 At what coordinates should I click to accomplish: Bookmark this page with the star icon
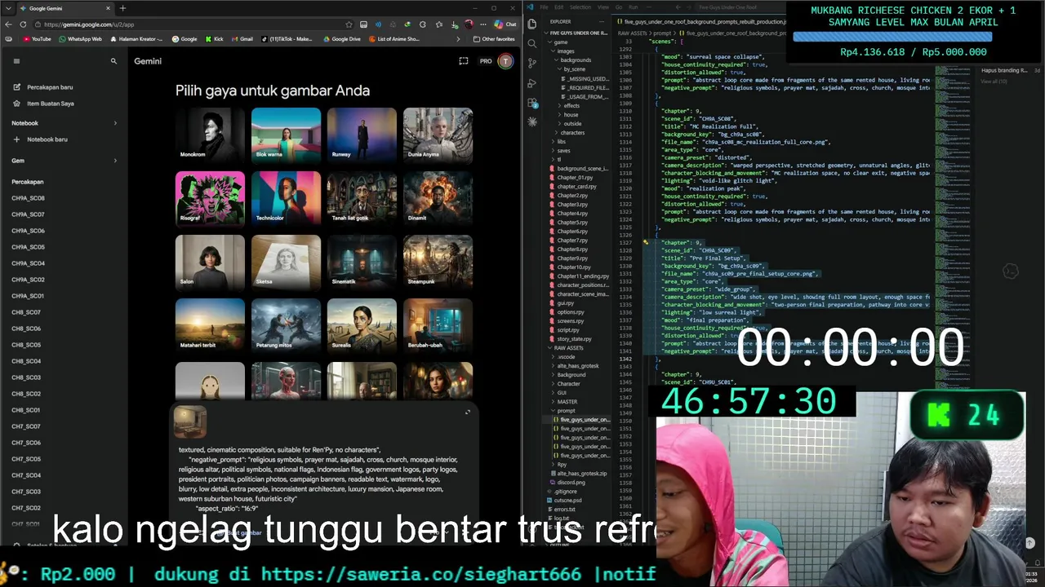(x=349, y=24)
